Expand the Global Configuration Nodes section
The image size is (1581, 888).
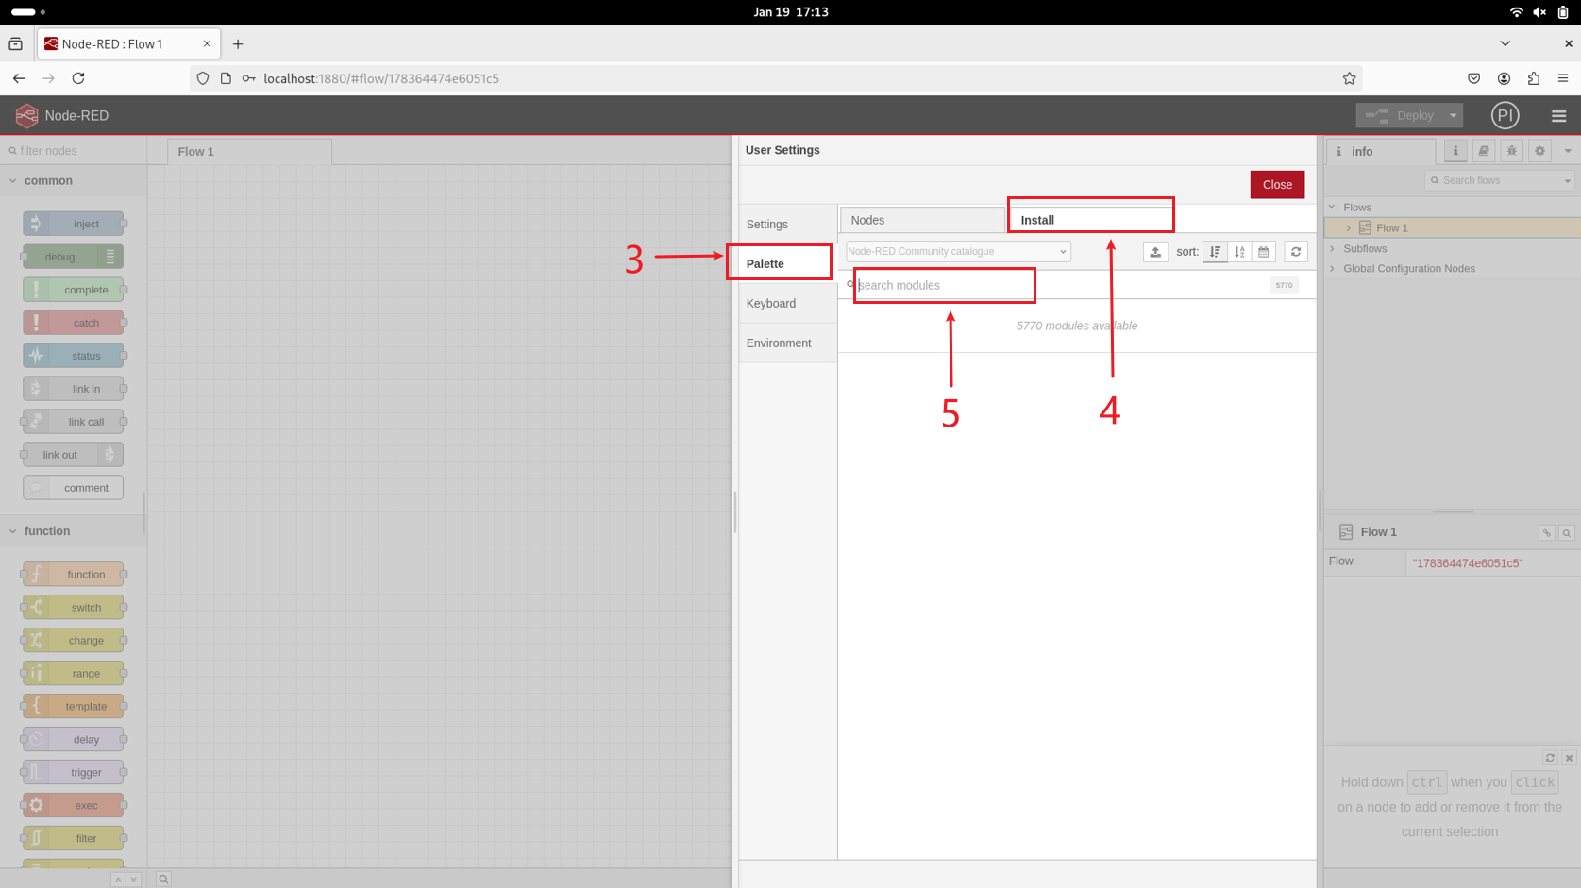click(x=1333, y=269)
